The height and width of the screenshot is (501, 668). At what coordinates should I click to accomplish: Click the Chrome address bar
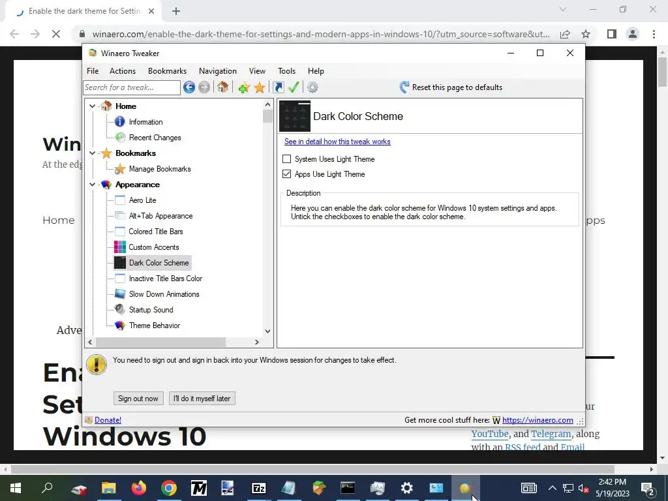[x=320, y=34]
